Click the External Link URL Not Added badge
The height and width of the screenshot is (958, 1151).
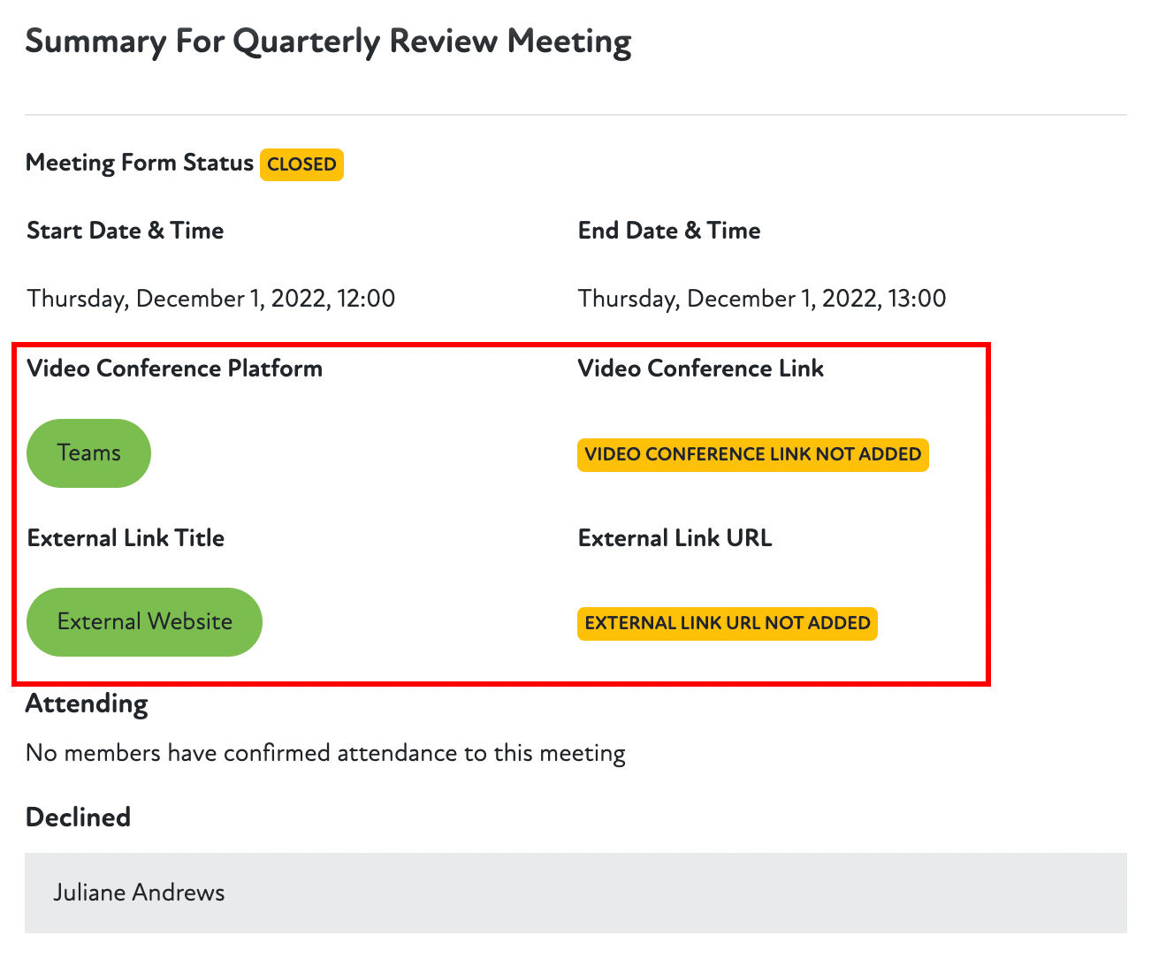pos(727,624)
